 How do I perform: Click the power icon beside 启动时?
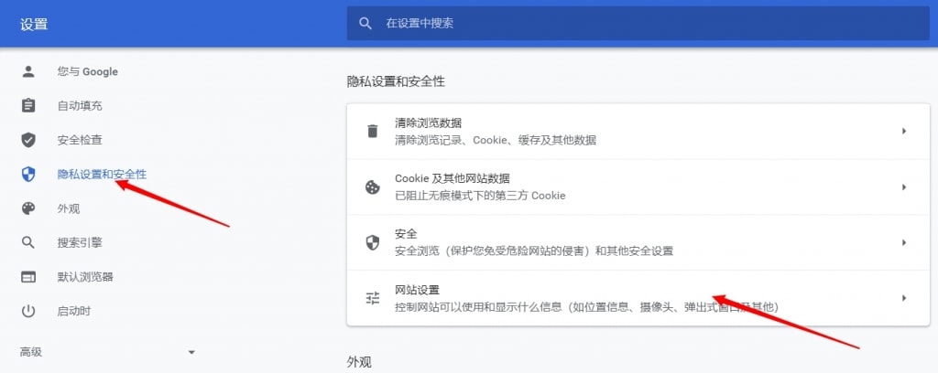[x=28, y=311]
